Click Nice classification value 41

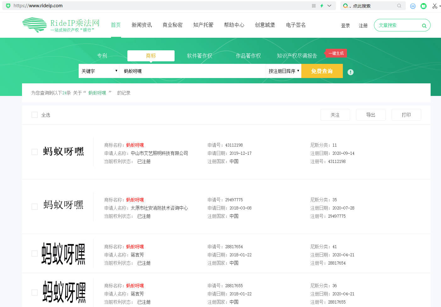coord(335,247)
